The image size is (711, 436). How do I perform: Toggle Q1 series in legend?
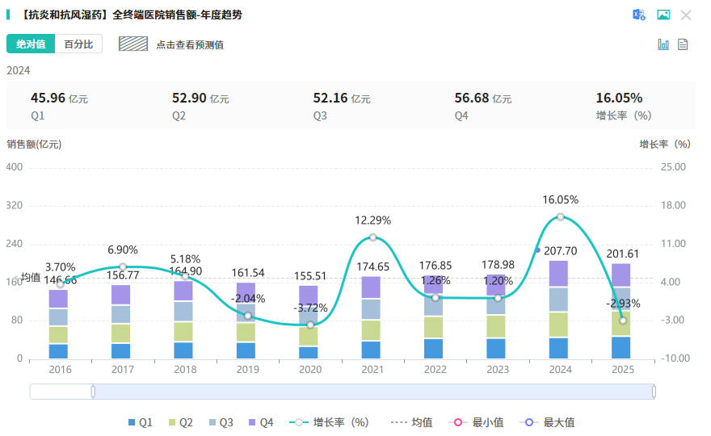(140, 422)
